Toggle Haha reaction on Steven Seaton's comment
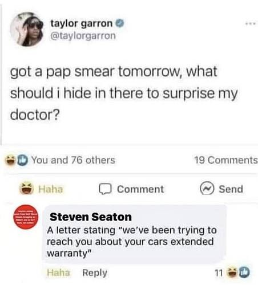258x285 pixels. (58, 272)
